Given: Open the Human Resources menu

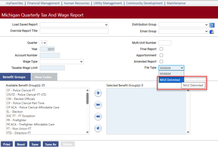Looking at the screenshot, I should click(x=79, y=3).
